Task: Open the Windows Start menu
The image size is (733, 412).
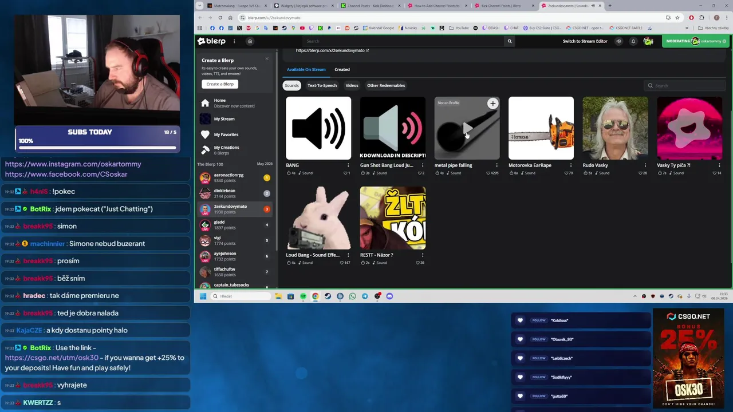Action: coord(203,296)
